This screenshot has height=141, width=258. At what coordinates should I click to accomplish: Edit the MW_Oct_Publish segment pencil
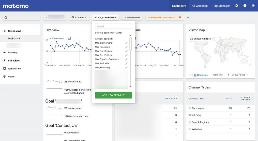click(126, 55)
